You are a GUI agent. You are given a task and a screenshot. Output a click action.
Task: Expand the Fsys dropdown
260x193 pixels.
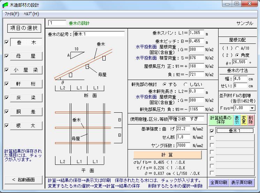tap(252, 108)
